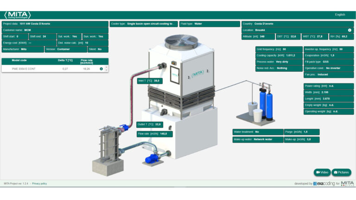Open the Process water Very dirty field

pyautogui.click(x=279, y=62)
